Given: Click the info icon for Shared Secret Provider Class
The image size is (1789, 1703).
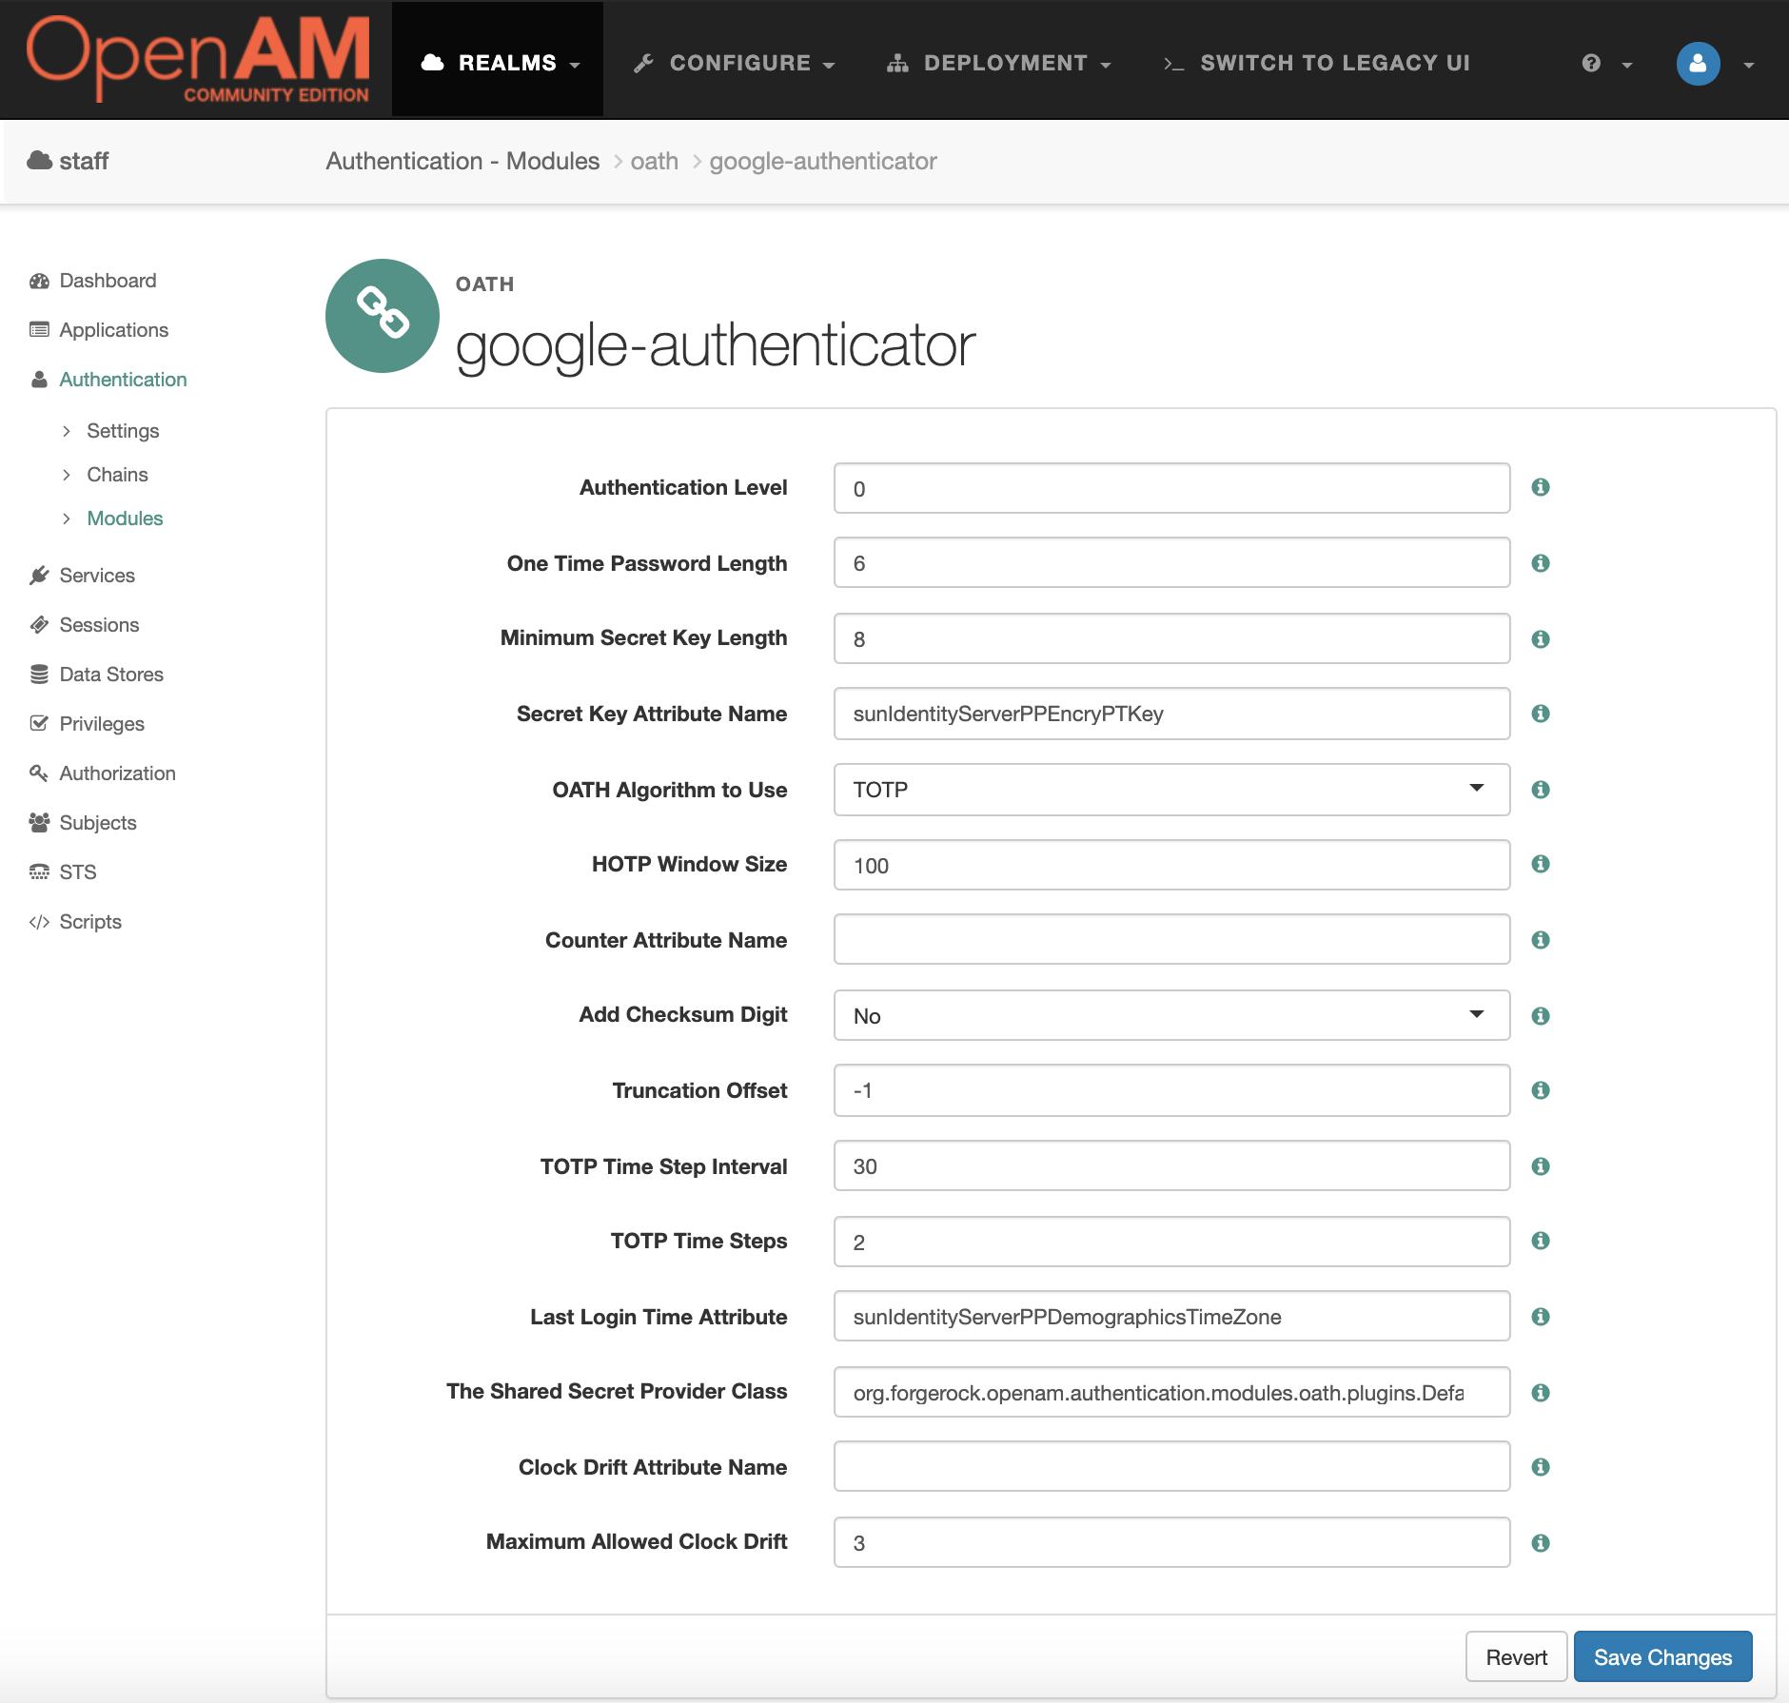Looking at the screenshot, I should coord(1541,1393).
